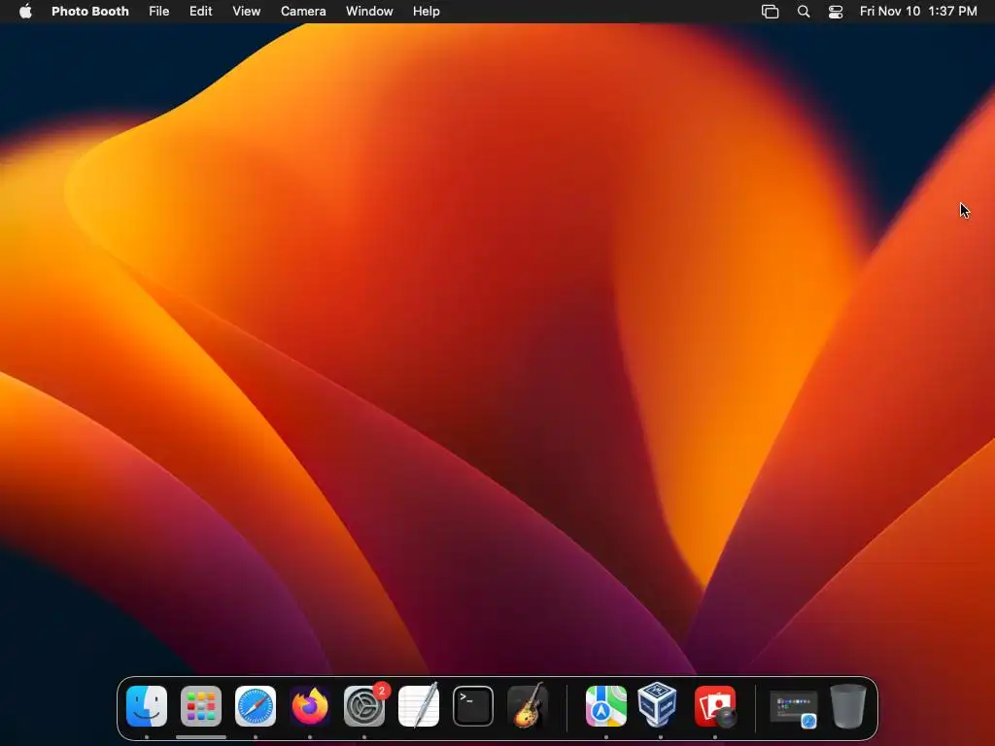This screenshot has width=995, height=746.
Task: Click the Photo Booth icon in Dock
Action: tap(716, 707)
